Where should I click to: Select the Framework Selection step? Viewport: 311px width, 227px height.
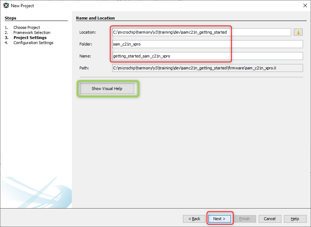click(32, 33)
